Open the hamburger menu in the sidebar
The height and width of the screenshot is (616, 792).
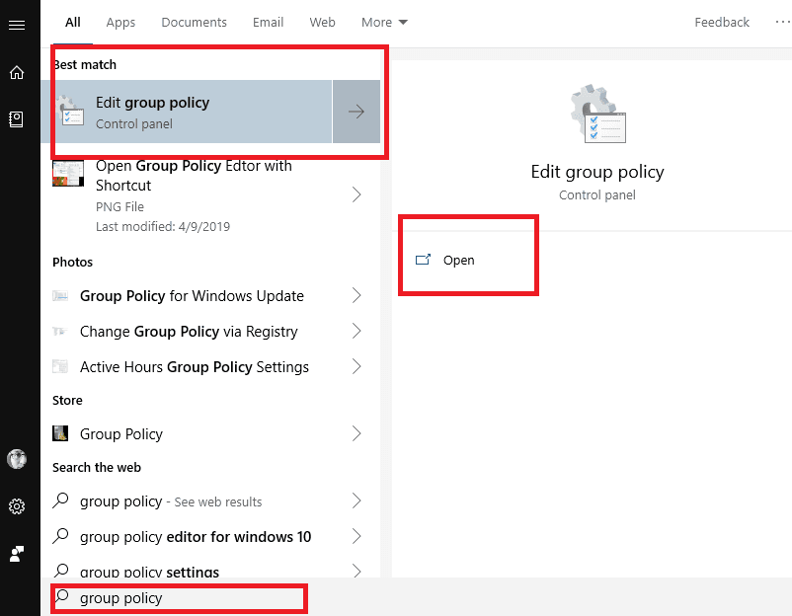pos(17,25)
